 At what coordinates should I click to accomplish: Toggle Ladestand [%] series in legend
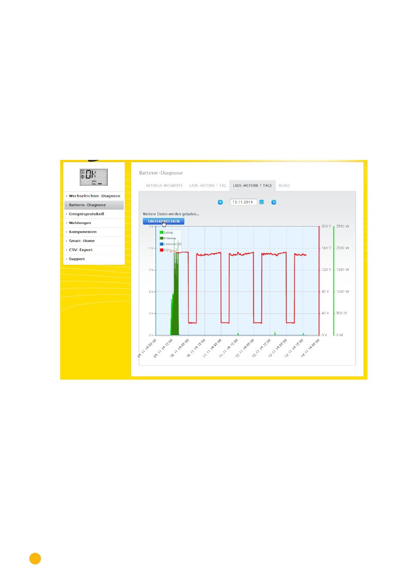click(x=171, y=244)
